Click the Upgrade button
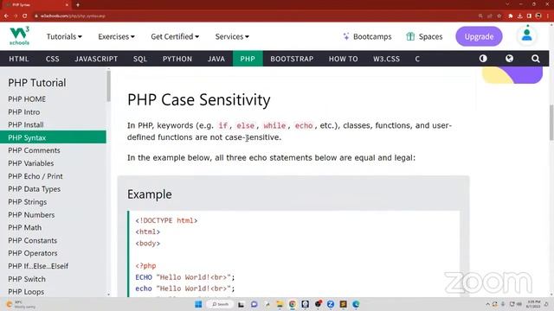554x311 pixels. (x=479, y=36)
